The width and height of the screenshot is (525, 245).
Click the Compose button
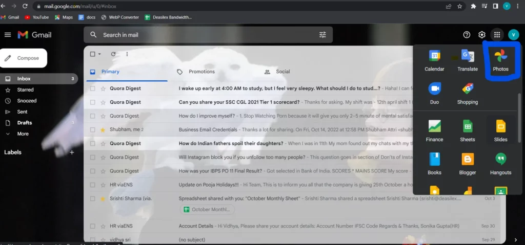(24, 58)
